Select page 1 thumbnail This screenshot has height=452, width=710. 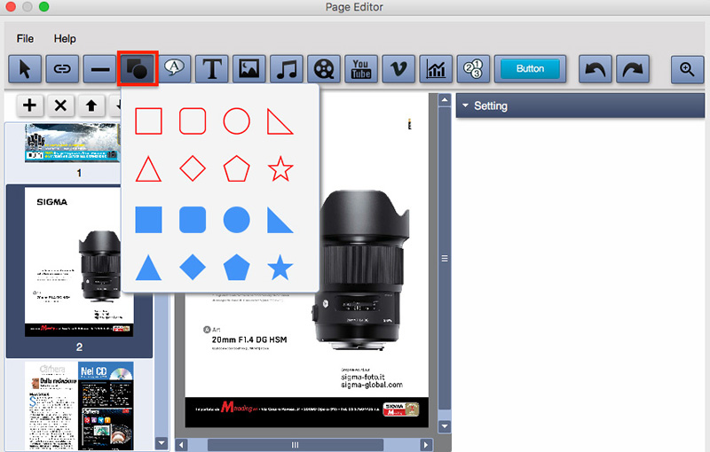coord(73,143)
